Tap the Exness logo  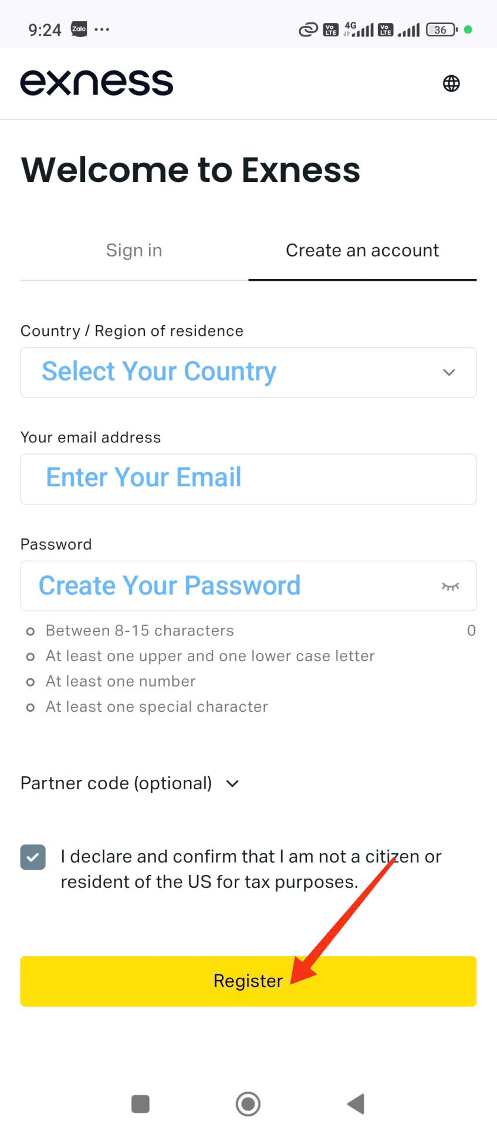pyautogui.click(x=97, y=83)
